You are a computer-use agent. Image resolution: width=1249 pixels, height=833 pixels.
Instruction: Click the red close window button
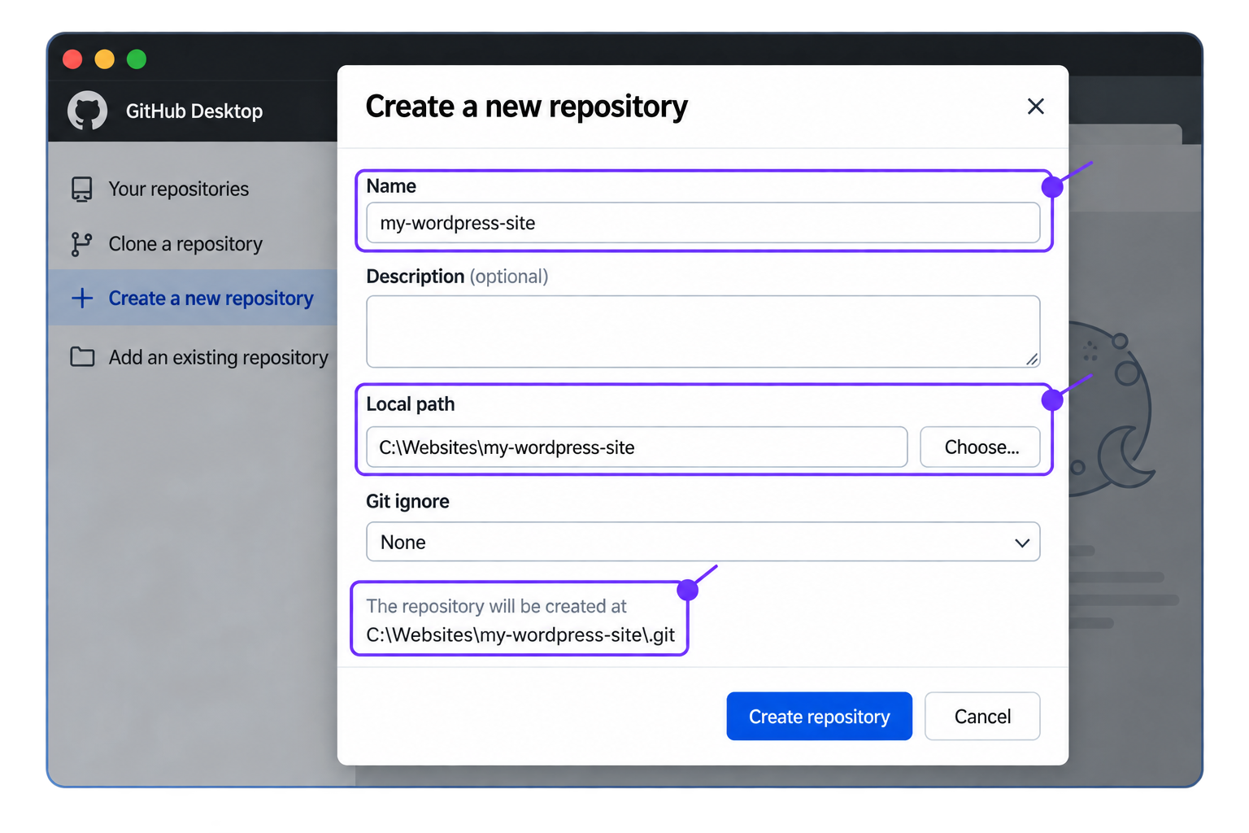[x=72, y=59]
